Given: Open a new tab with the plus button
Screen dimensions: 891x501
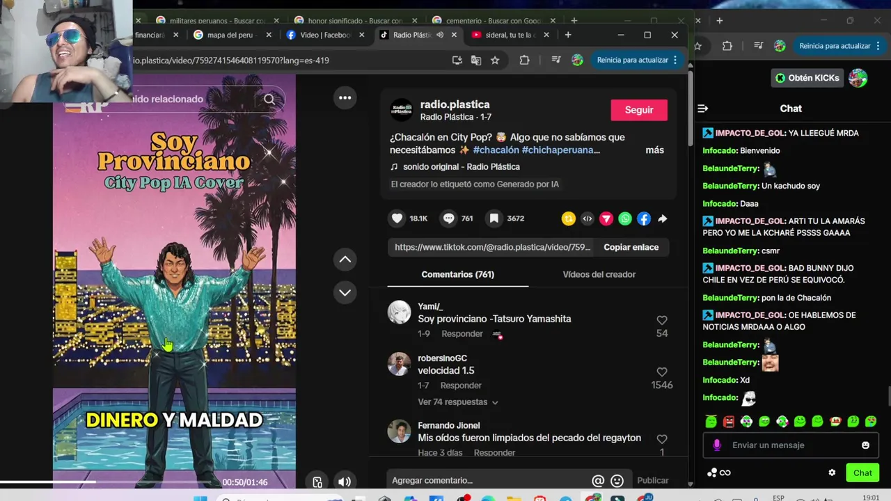Looking at the screenshot, I should point(568,35).
